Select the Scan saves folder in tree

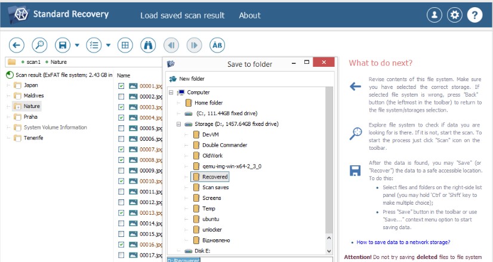[214, 187]
